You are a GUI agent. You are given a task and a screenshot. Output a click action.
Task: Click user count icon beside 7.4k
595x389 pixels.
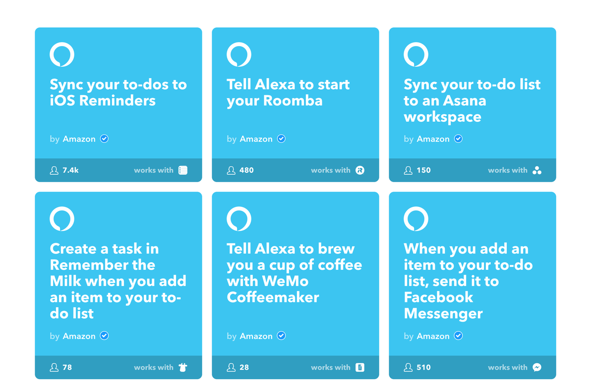[54, 170]
